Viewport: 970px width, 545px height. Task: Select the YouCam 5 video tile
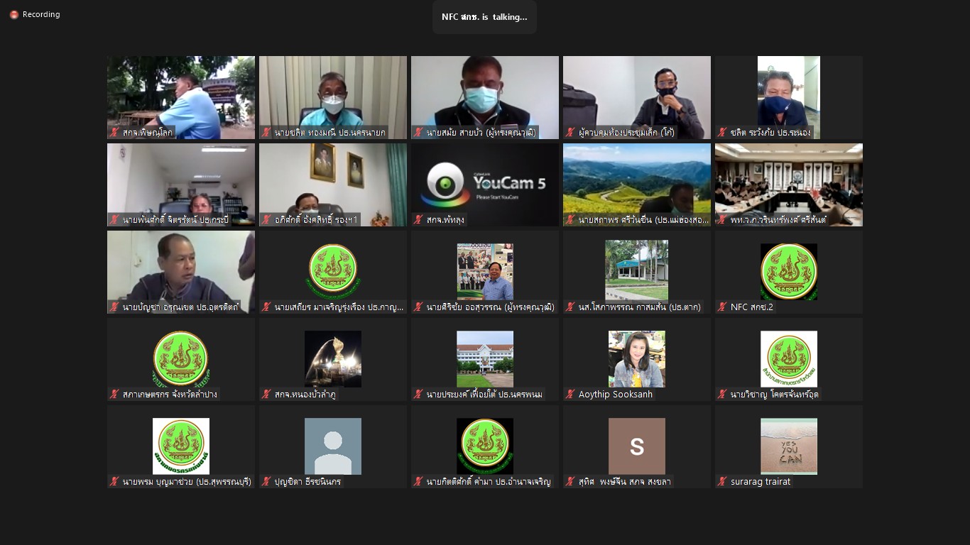(485, 185)
